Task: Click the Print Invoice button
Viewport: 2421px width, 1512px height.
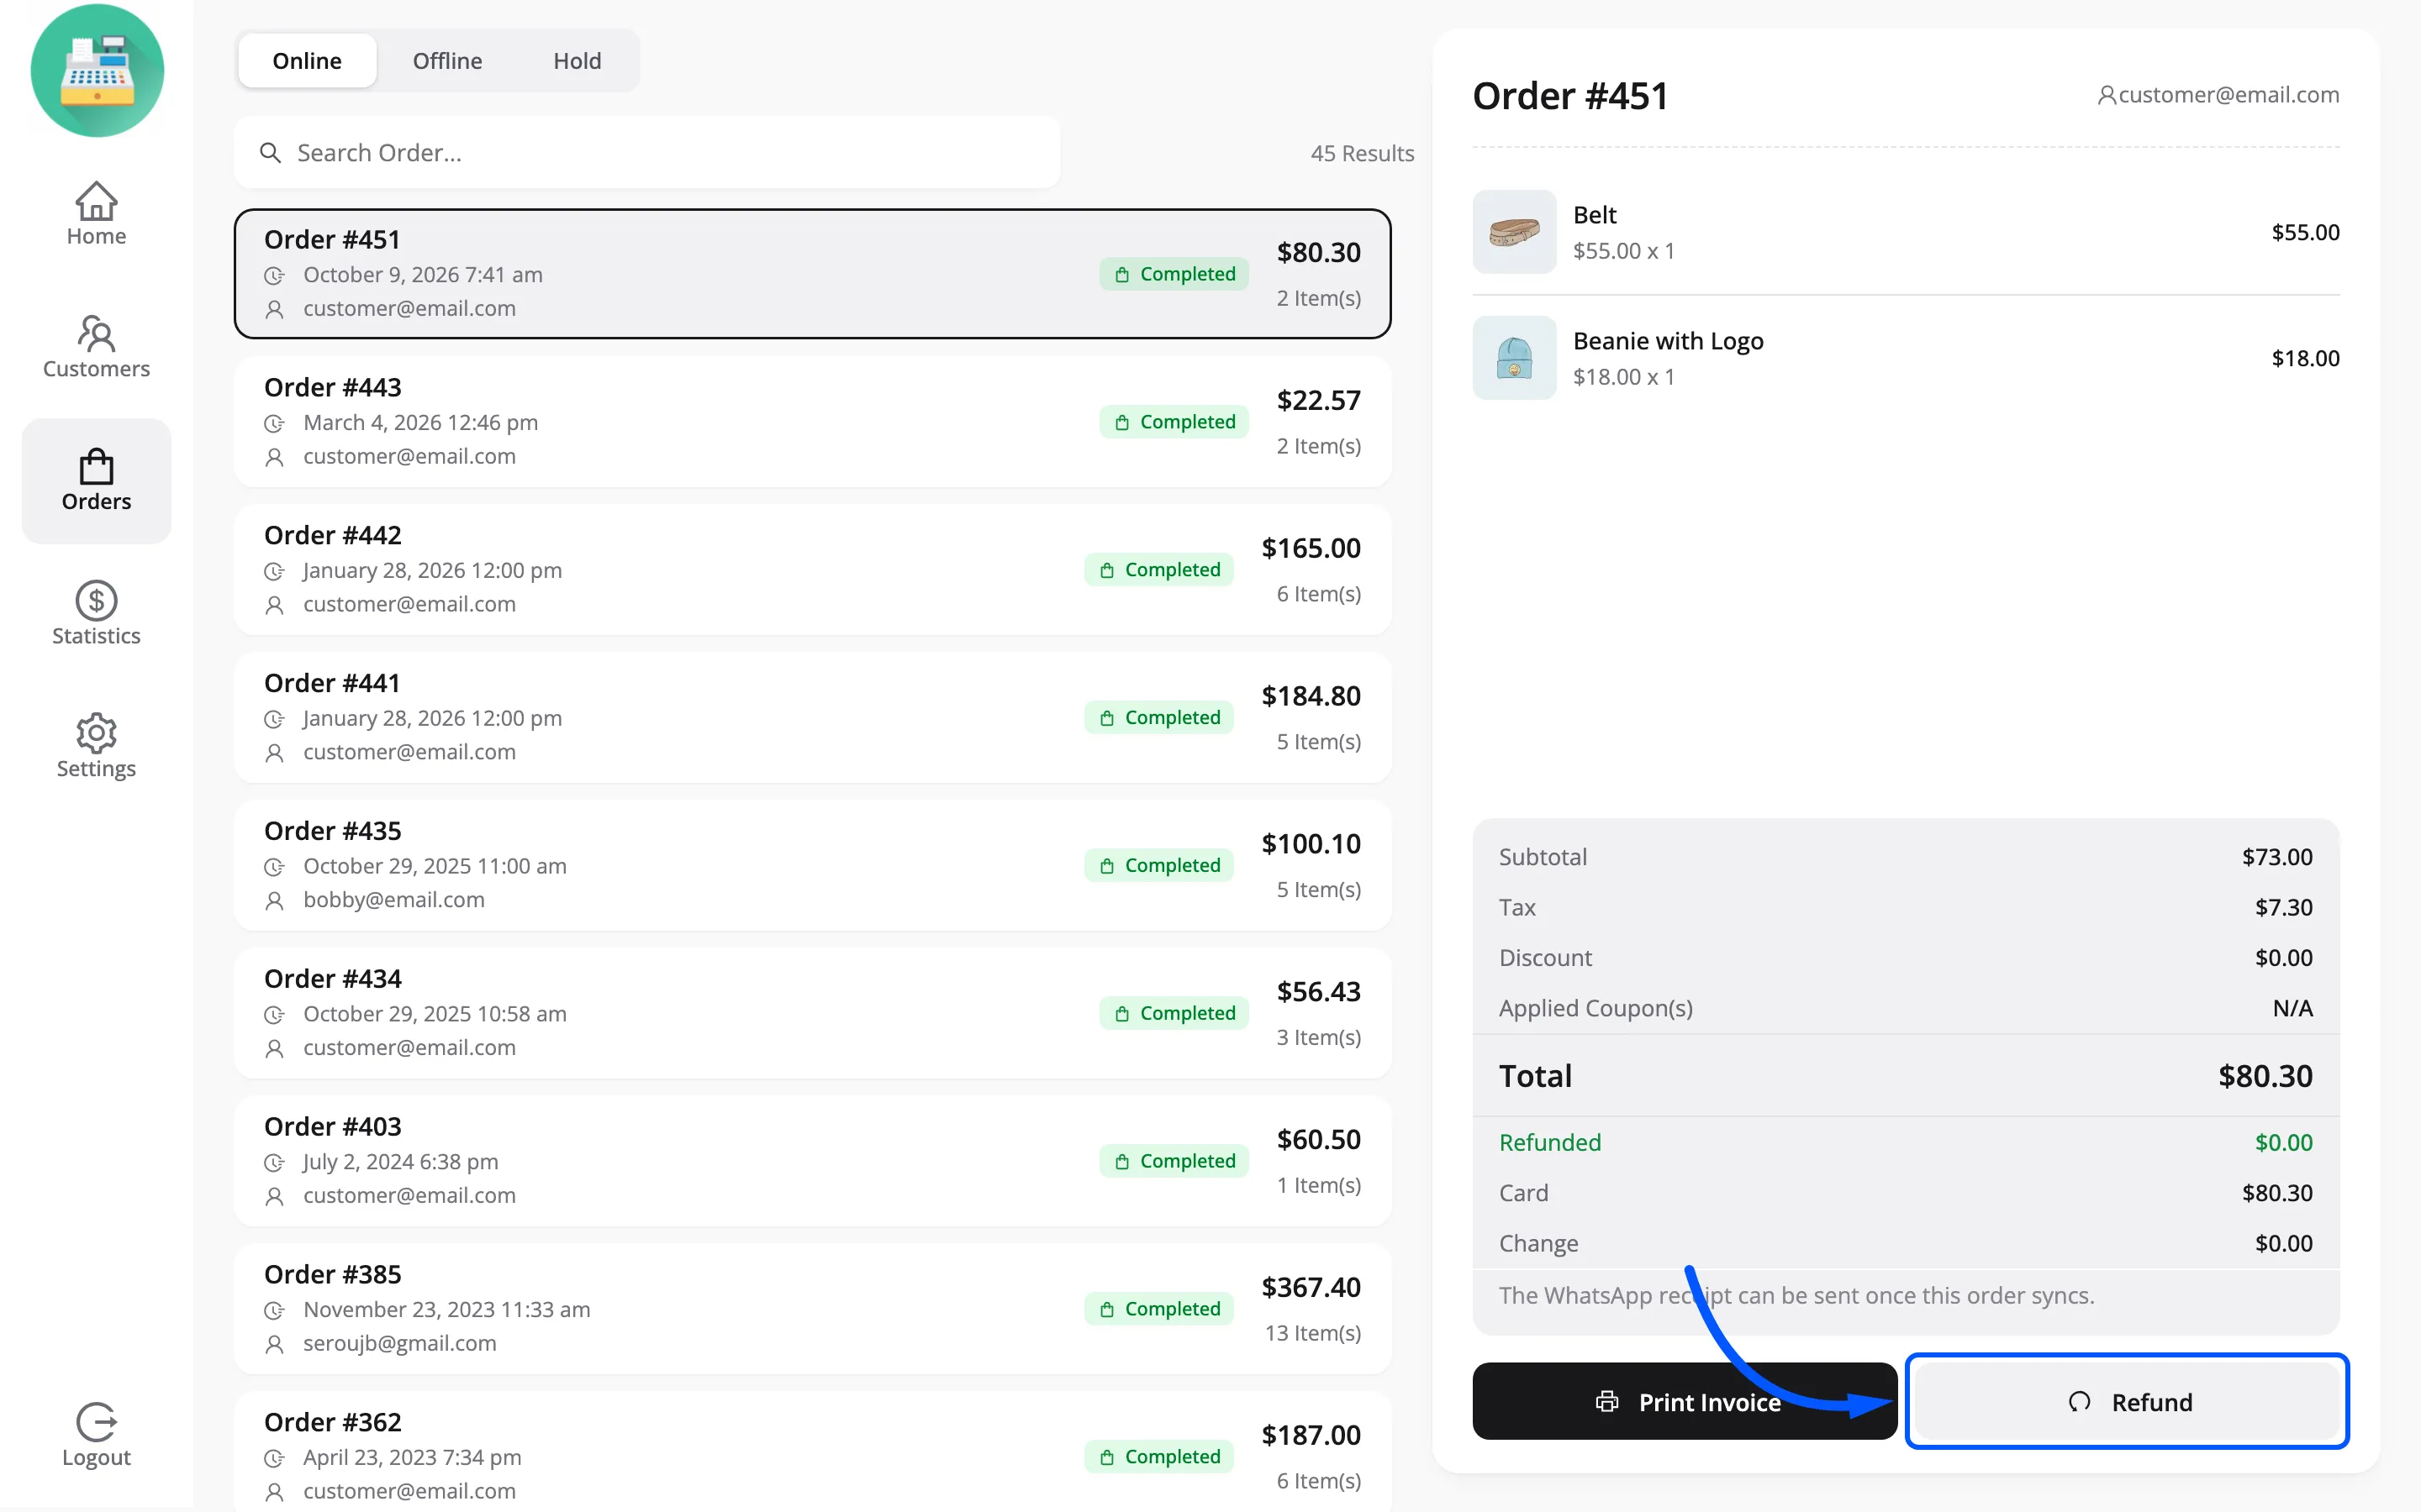Action: point(1685,1402)
